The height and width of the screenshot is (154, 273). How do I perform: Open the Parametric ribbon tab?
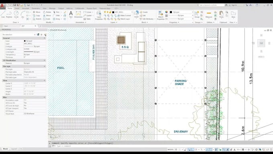(x=36, y=8)
